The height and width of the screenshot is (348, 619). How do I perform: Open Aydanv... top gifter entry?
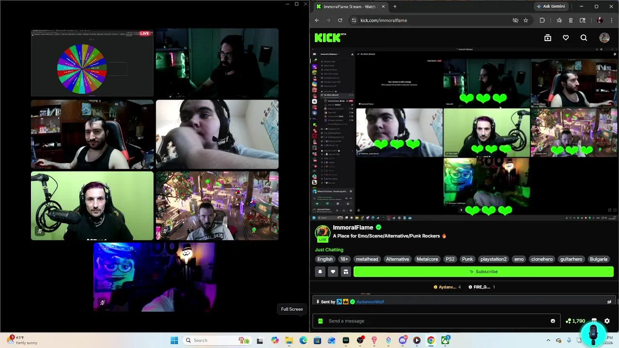[447, 287]
